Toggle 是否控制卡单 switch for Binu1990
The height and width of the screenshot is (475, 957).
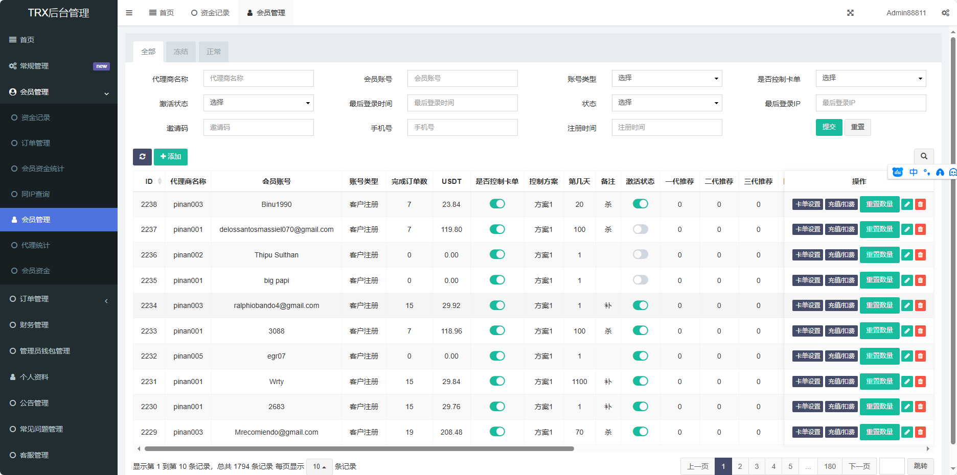(497, 204)
